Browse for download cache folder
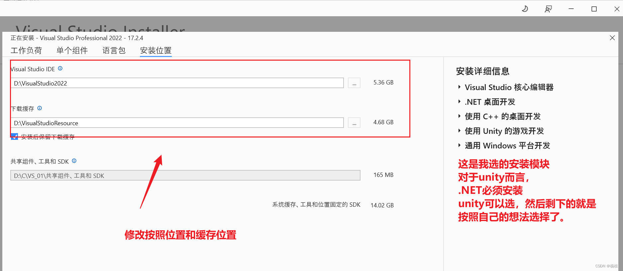 coord(354,123)
